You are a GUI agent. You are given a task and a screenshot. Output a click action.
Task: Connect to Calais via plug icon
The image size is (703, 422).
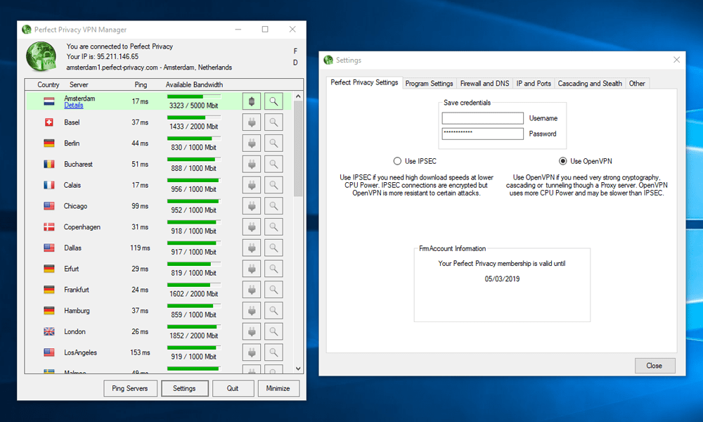[x=252, y=185]
